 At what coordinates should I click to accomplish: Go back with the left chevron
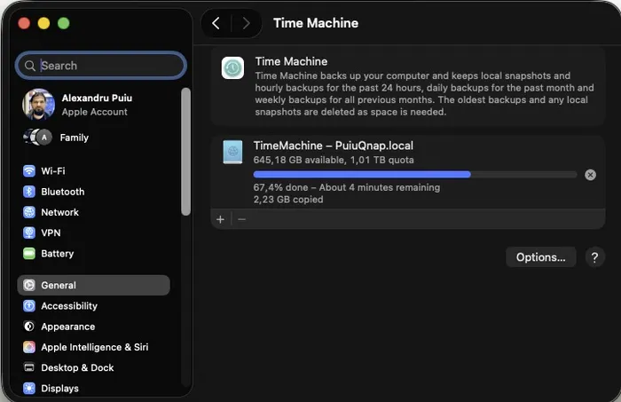pos(216,23)
